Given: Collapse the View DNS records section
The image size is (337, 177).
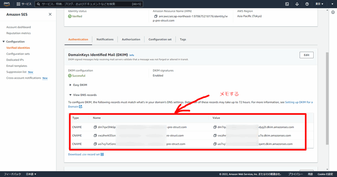Looking at the screenshot, I should 70,95.
